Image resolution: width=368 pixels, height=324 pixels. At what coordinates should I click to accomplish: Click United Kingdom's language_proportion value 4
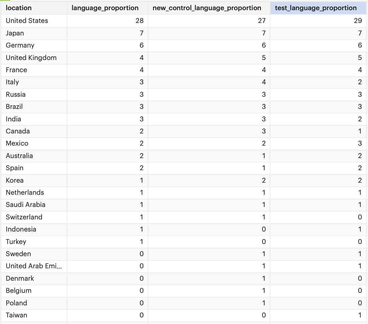pyautogui.click(x=142, y=58)
